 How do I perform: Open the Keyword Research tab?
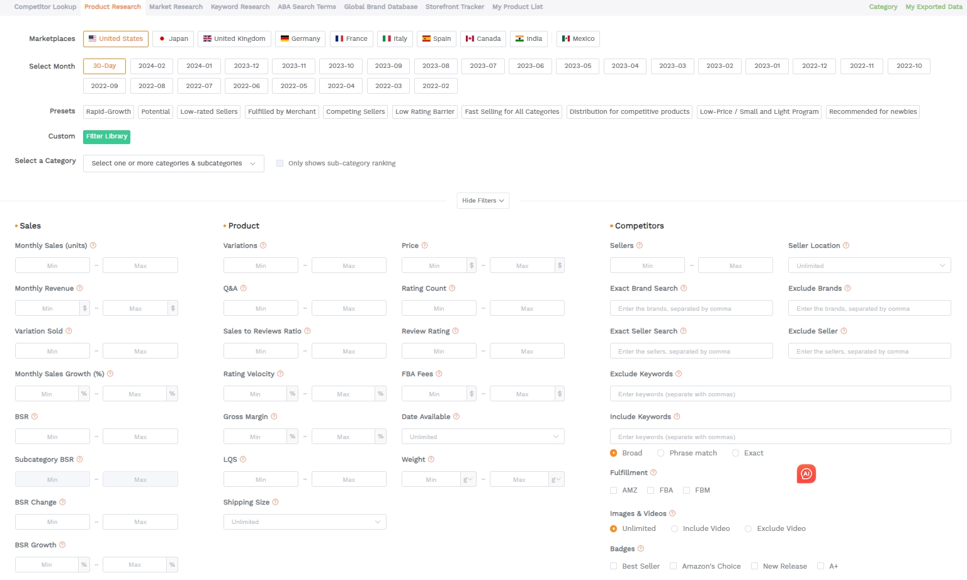click(240, 7)
